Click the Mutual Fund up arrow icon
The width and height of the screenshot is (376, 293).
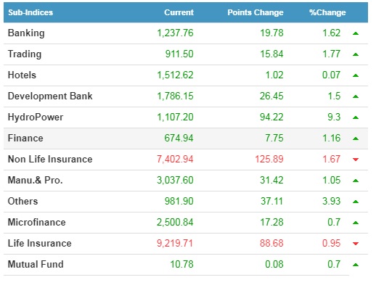356,265
